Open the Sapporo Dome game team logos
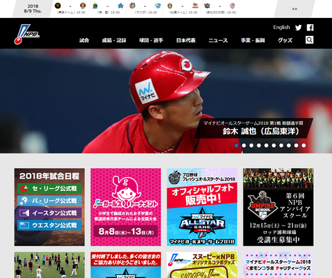332x278 pixels. 183,6
